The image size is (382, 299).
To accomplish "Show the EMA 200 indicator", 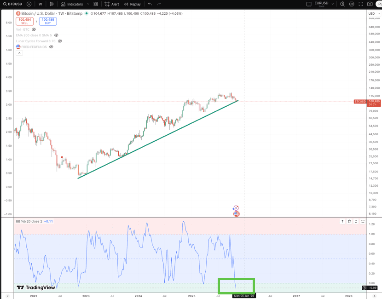I will 56,35.
